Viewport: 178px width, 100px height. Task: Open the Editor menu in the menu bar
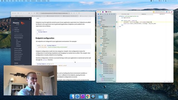point(24,1)
